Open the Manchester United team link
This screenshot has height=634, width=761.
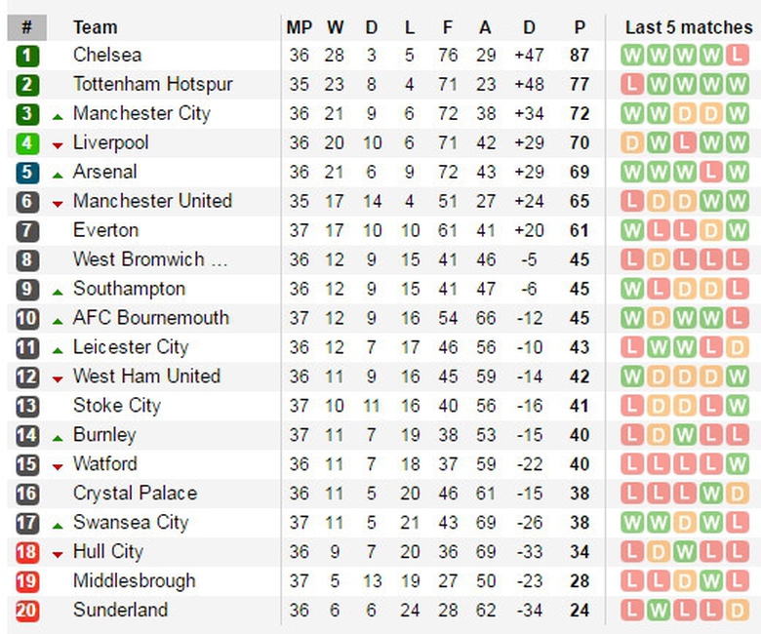(x=152, y=202)
